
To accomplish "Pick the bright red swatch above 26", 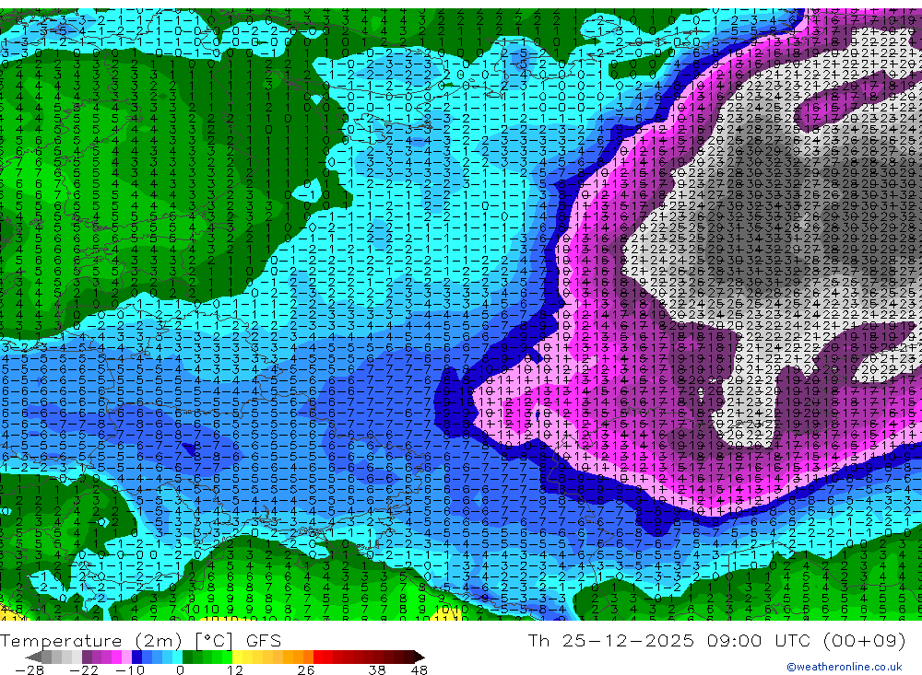I will pos(318,657).
